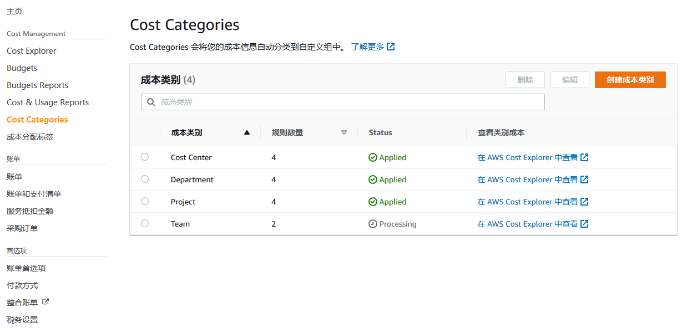Click the 查看类别成本 column header
This screenshot has width=687, height=333.
pyautogui.click(x=501, y=132)
